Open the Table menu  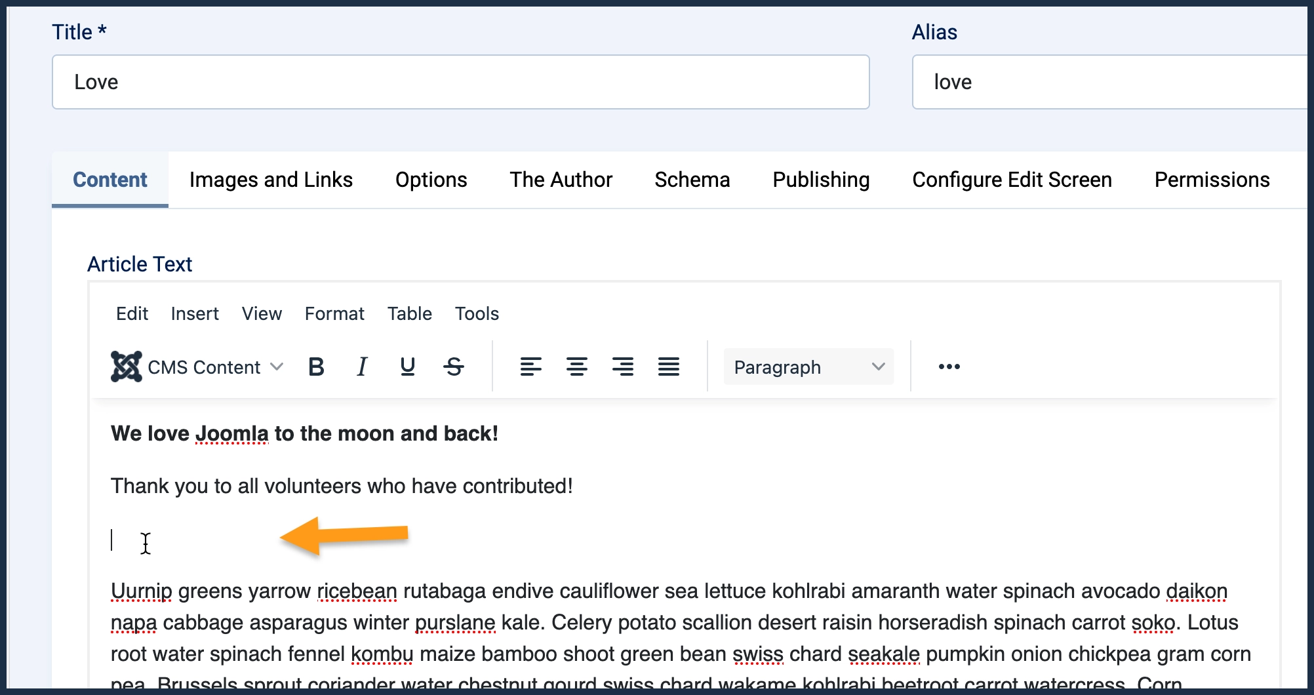tap(409, 313)
